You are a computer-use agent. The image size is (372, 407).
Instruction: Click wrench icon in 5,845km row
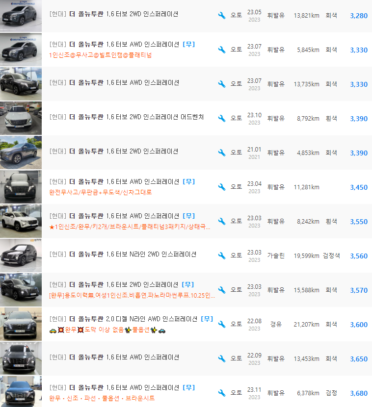point(222,50)
